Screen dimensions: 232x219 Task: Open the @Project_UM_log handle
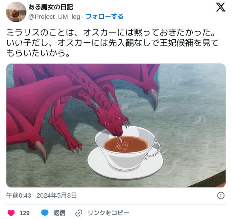[54, 17]
